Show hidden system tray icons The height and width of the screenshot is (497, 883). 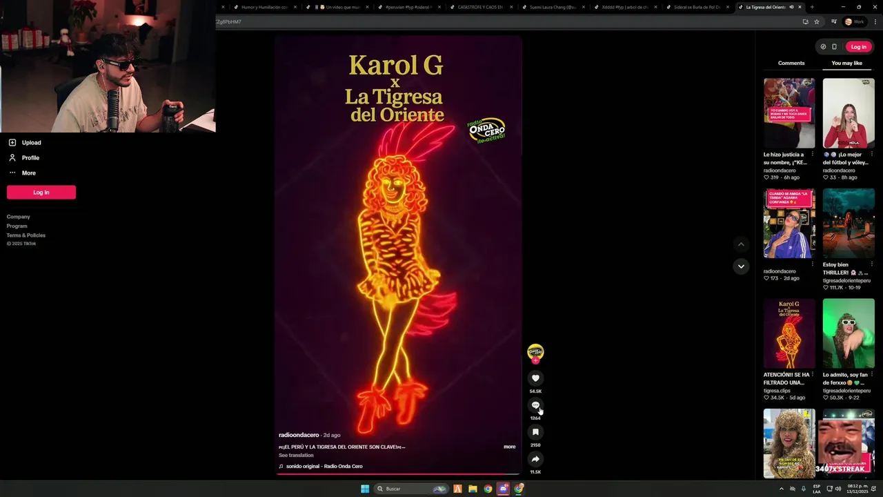pyautogui.click(x=781, y=489)
